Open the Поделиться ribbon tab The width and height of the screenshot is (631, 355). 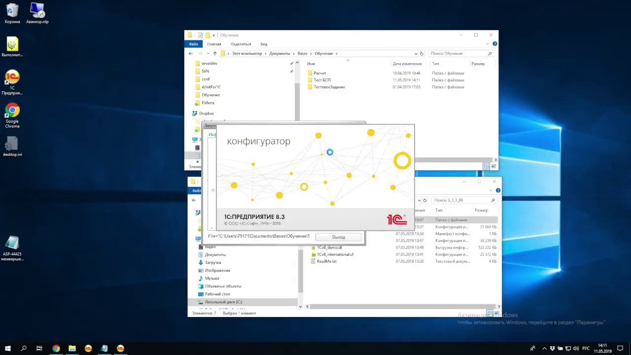tap(241, 44)
